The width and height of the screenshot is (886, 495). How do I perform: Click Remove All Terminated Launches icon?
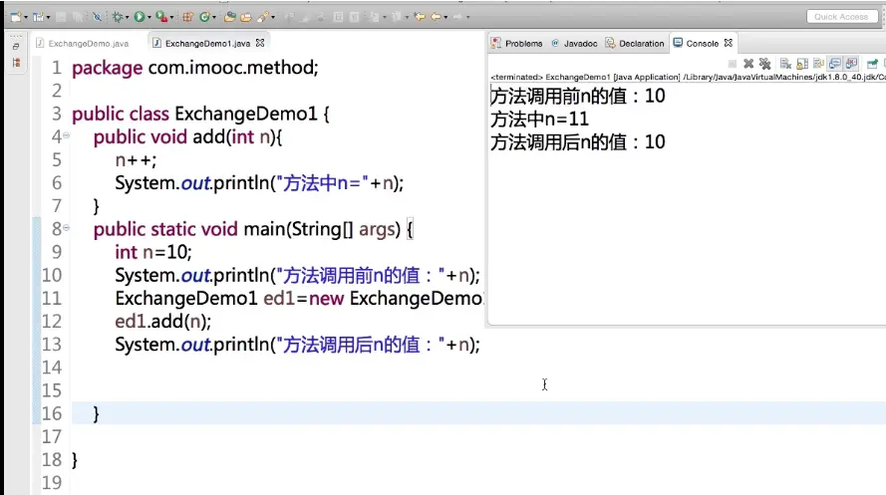point(765,64)
